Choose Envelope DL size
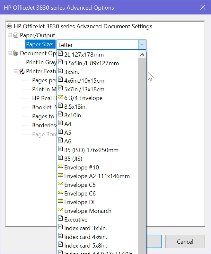 click(98, 202)
